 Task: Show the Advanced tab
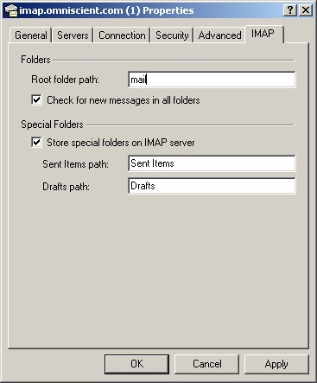(219, 35)
